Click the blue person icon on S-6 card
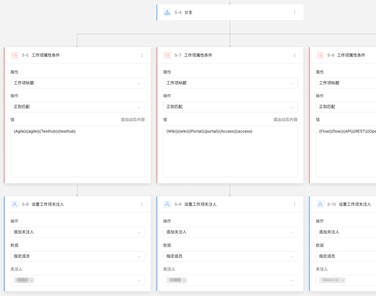Screen dimensions: 376x296 pyautogui.click(x=14, y=204)
